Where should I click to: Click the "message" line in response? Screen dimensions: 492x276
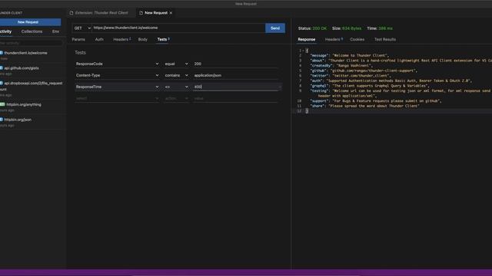click(x=350, y=55)
